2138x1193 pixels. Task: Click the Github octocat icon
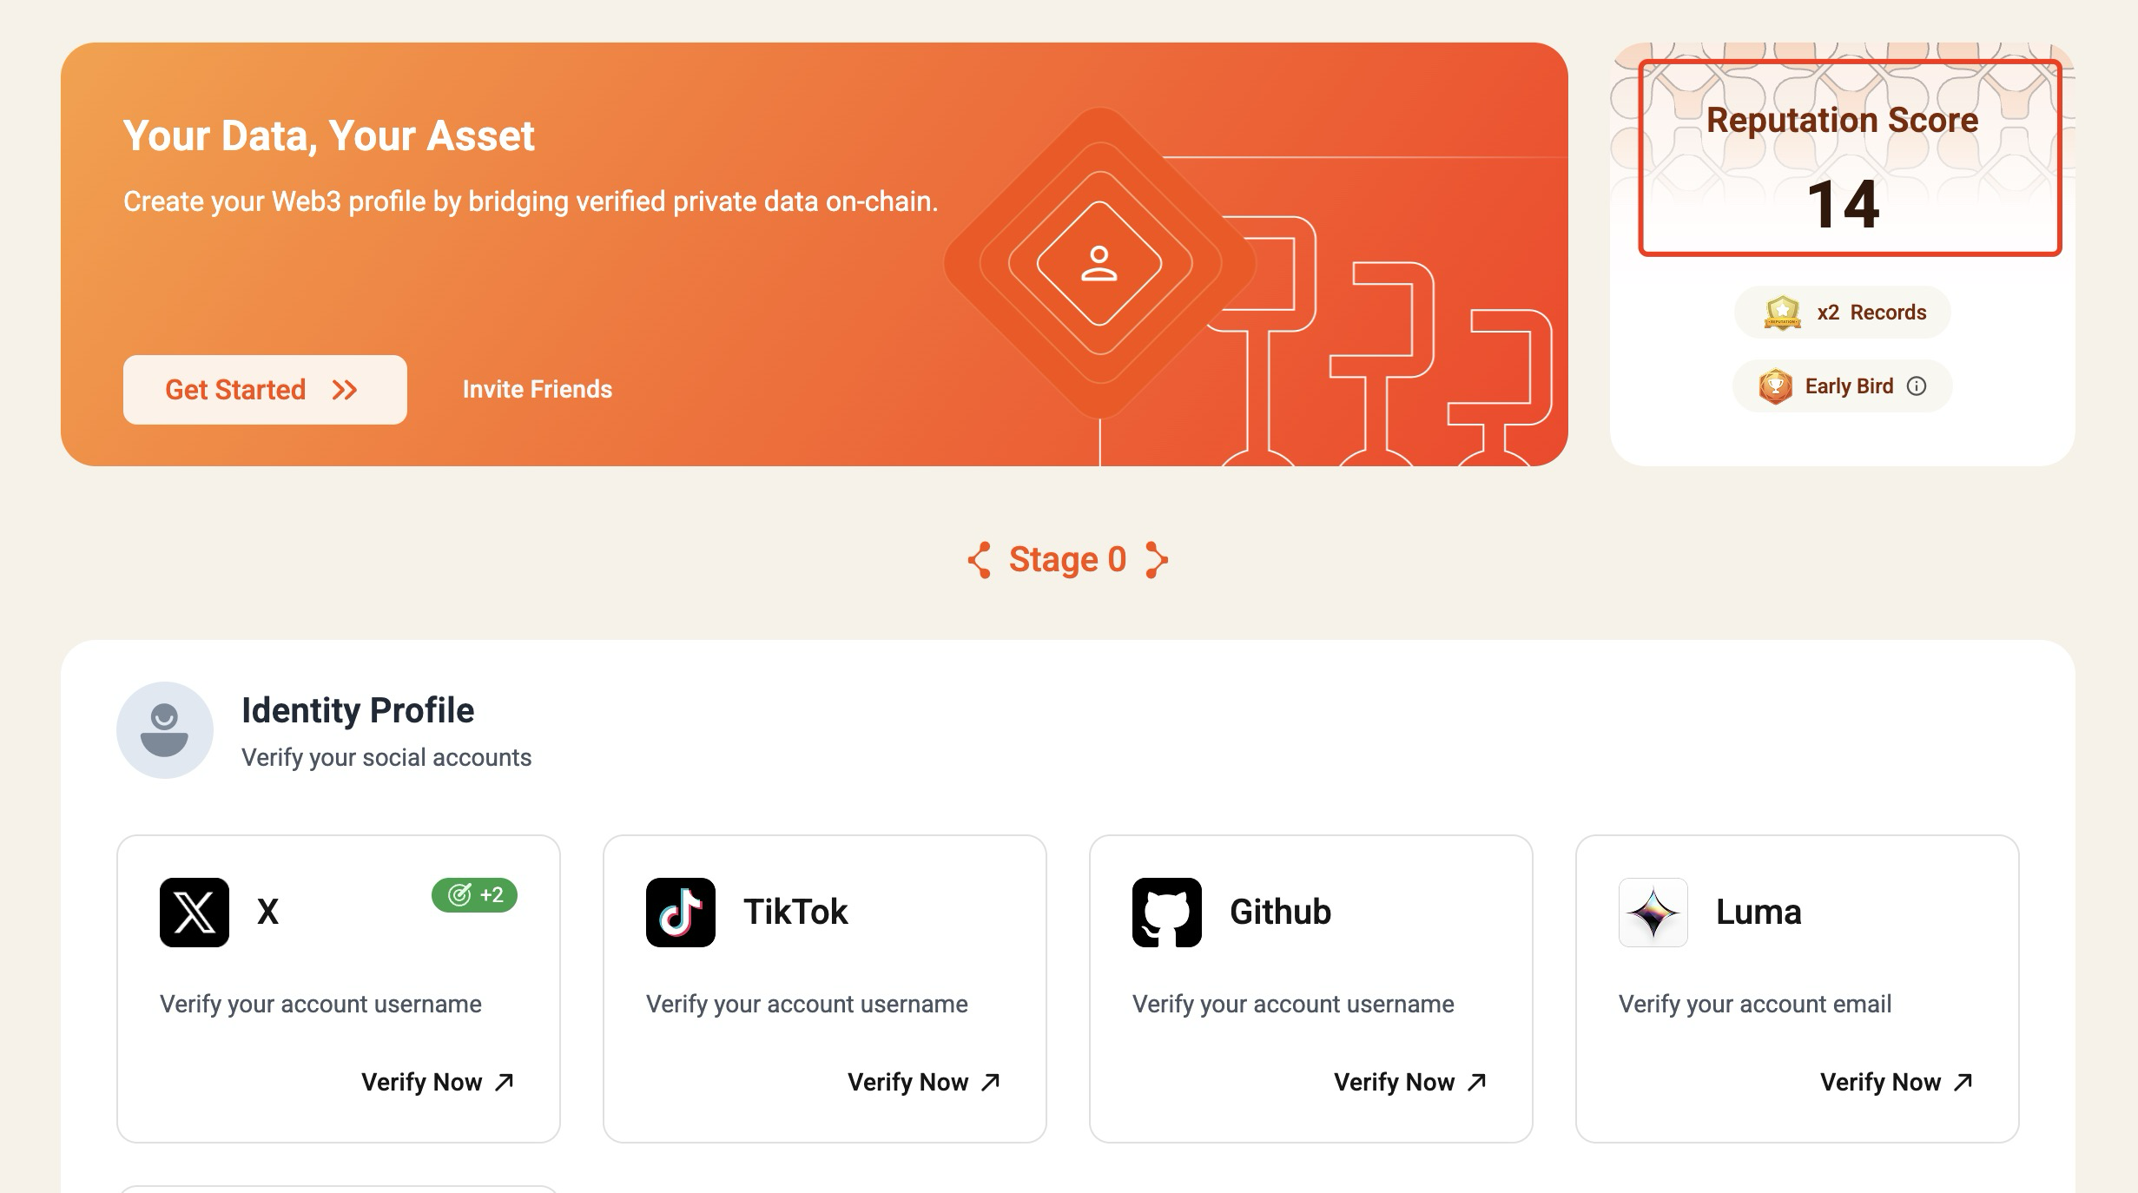coord(1167,912)
